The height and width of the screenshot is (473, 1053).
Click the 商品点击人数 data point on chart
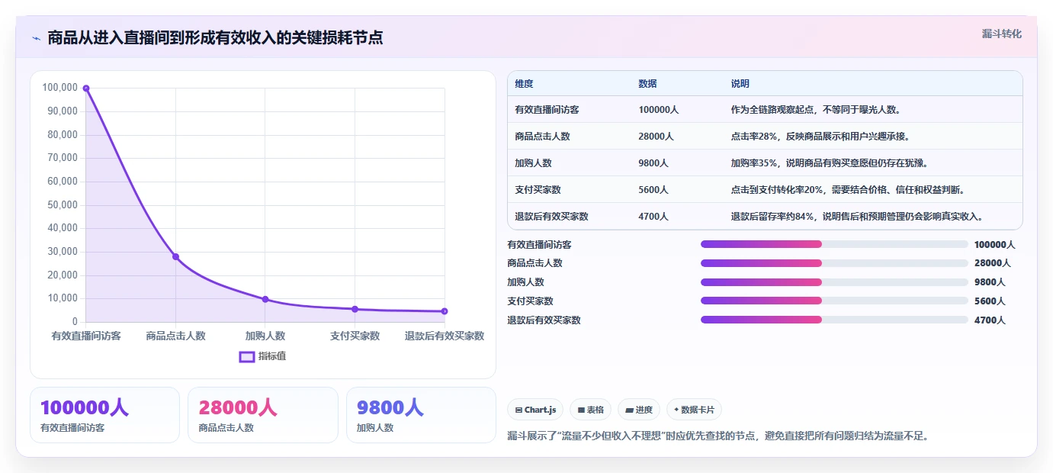coord(175,256)
